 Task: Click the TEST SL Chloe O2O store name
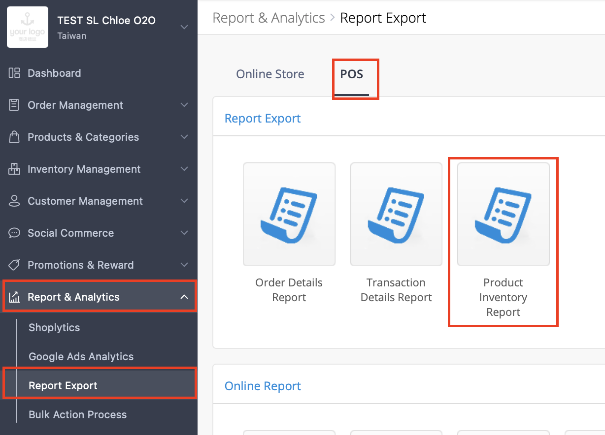click(106, 21)
